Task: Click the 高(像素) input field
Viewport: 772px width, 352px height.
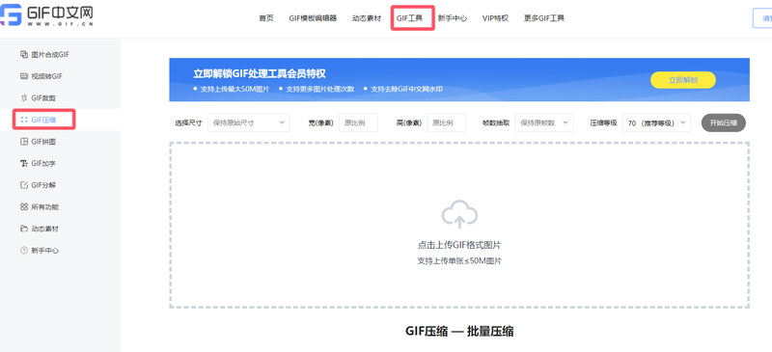Action: coord(446,122)
